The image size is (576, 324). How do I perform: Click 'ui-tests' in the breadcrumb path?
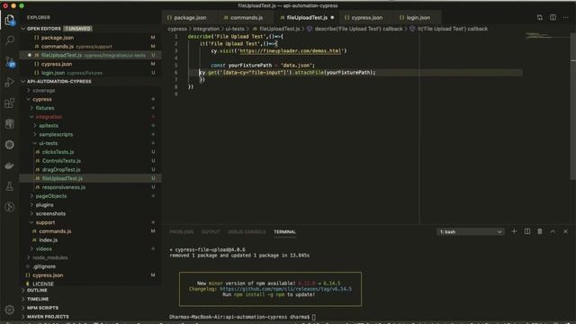(x=234, y=29)
